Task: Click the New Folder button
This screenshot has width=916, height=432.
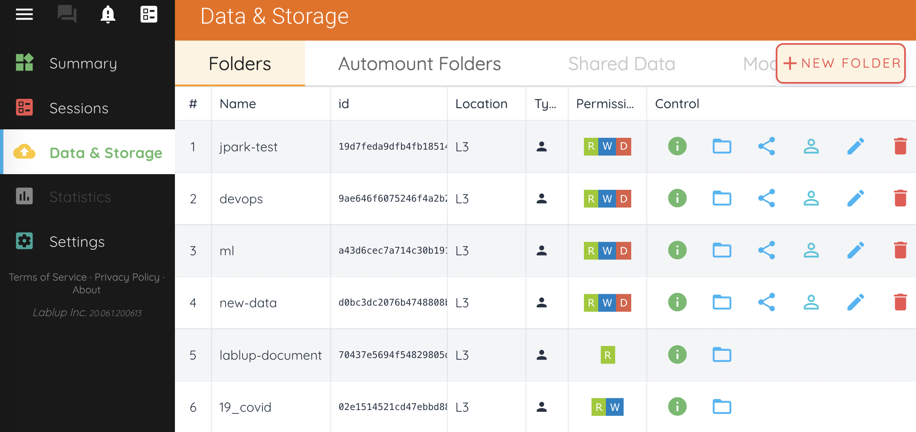Action: pyautogui.click(x=841, y=63)
